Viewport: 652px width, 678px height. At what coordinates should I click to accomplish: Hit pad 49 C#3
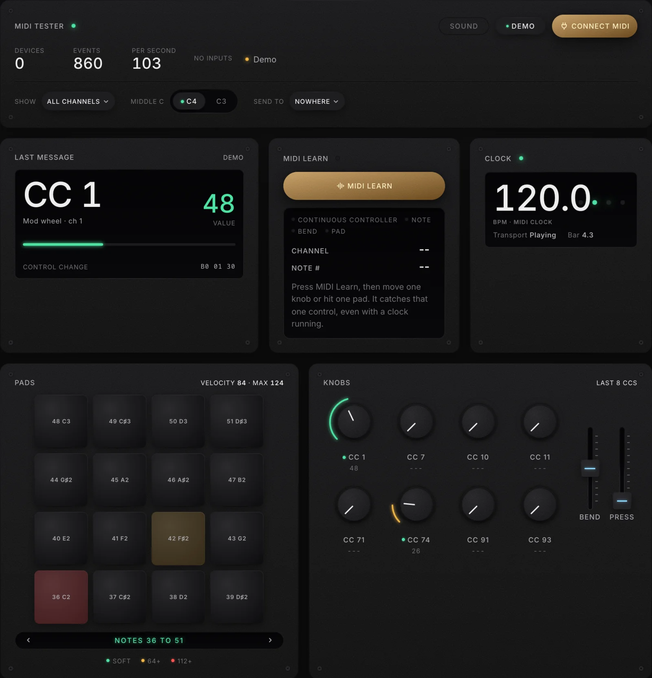(120, 421)
